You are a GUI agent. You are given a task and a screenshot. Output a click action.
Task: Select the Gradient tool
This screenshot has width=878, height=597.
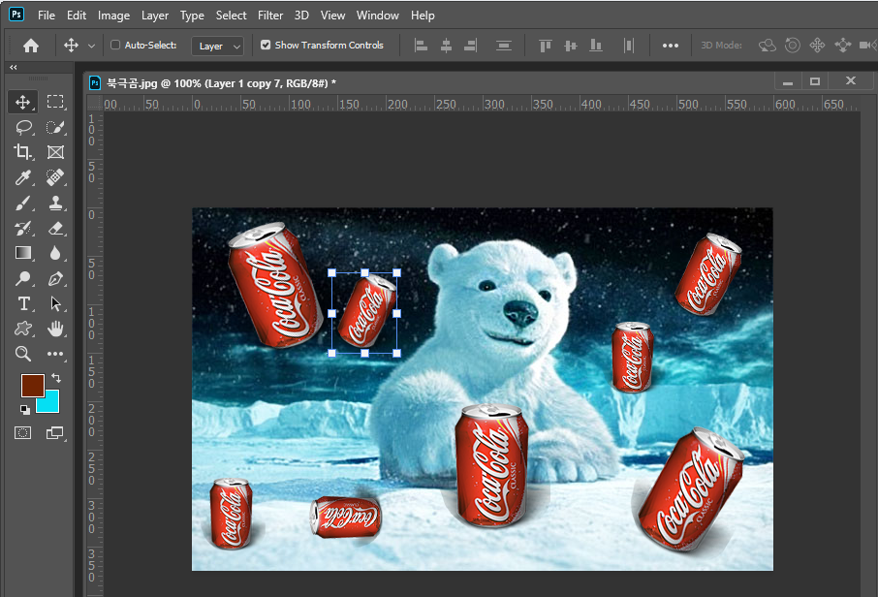[22, 253]
